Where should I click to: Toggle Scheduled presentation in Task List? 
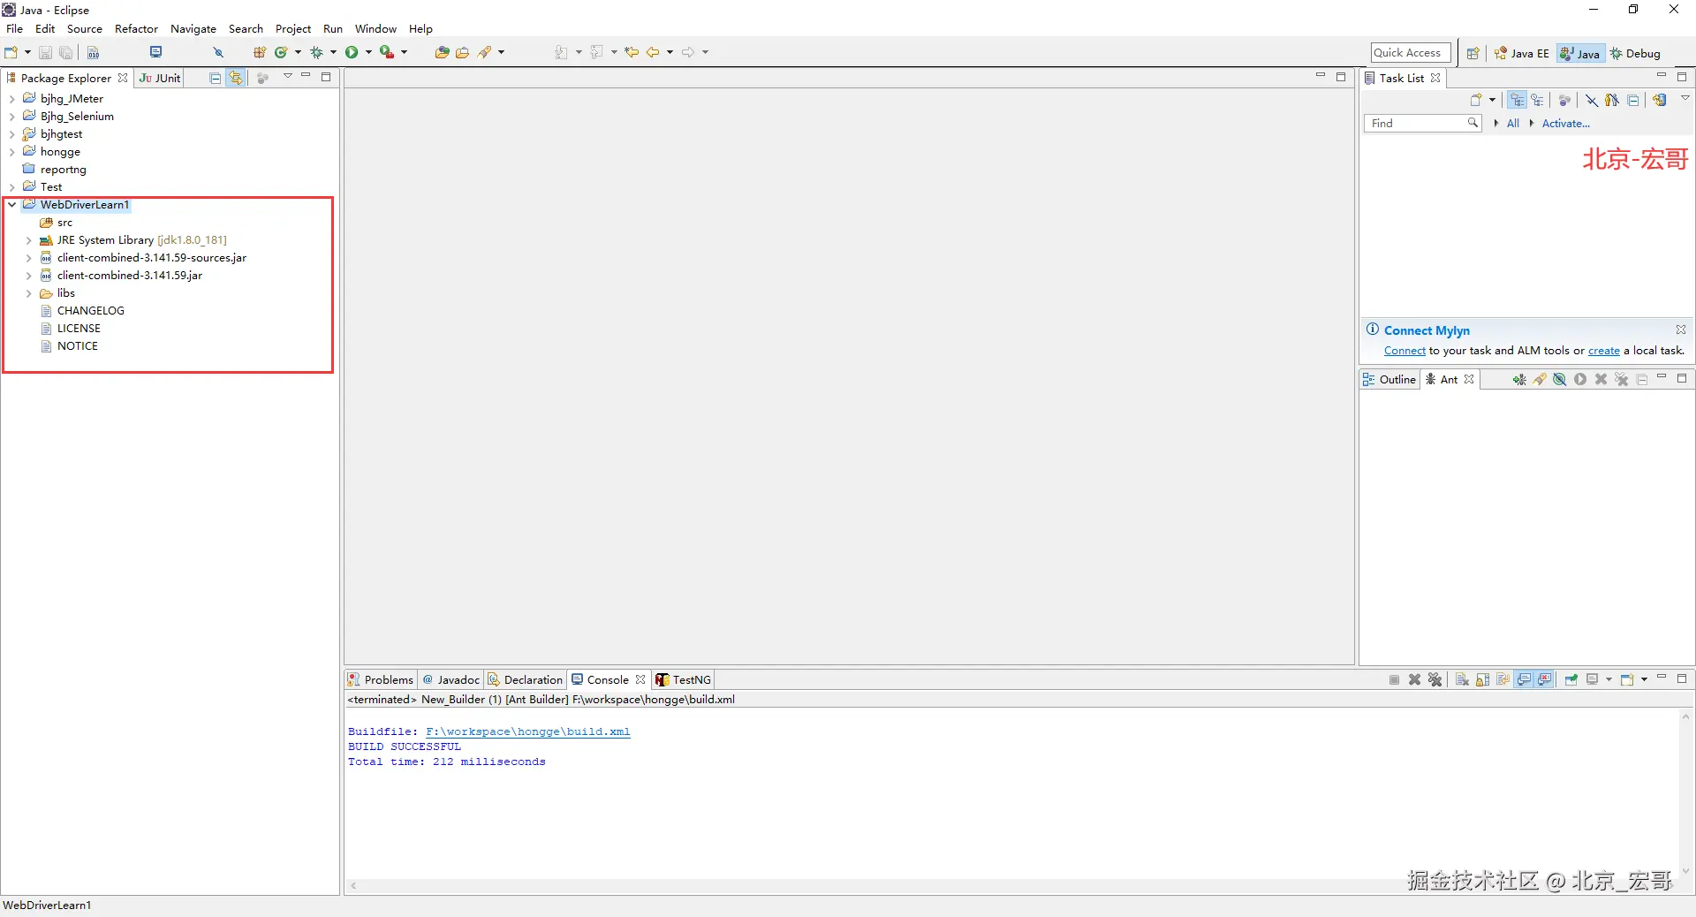coord(1538,100)
